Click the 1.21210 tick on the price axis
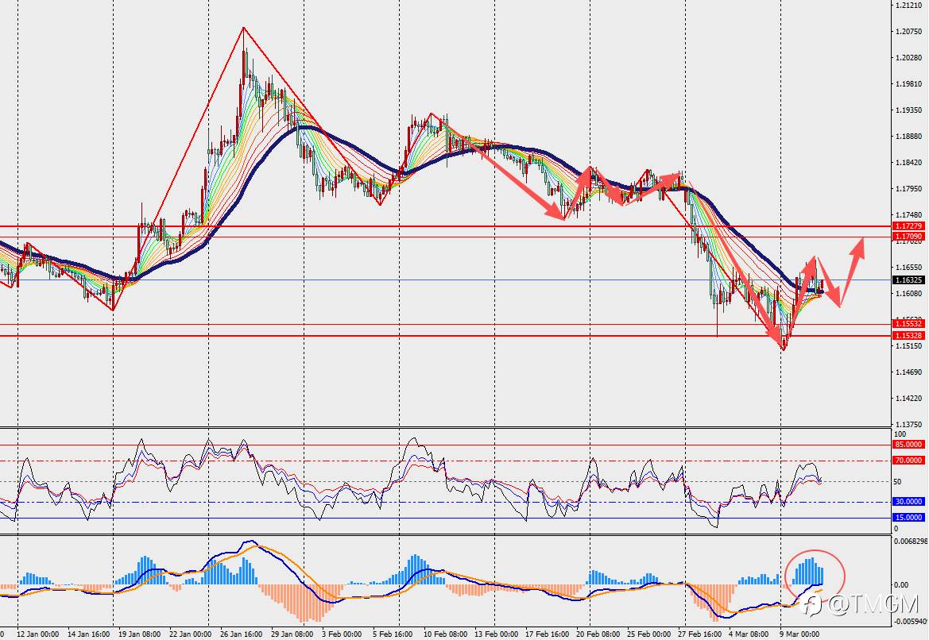929x640 pixels. (x=908, y=6)
